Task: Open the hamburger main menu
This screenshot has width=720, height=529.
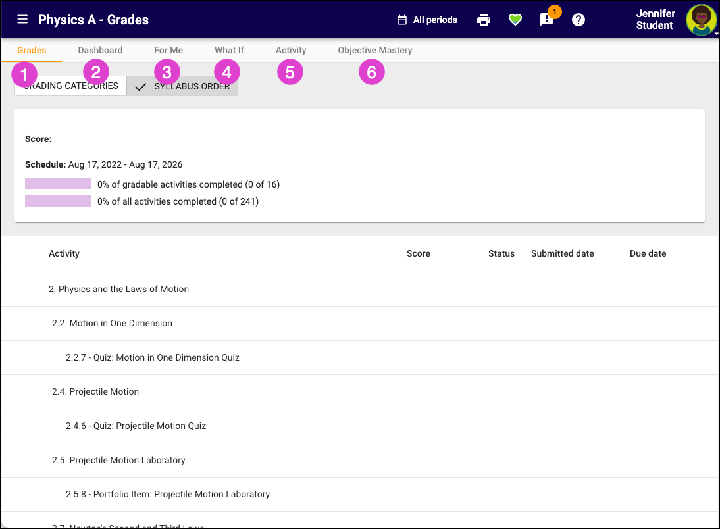Action: pos(22,19)
